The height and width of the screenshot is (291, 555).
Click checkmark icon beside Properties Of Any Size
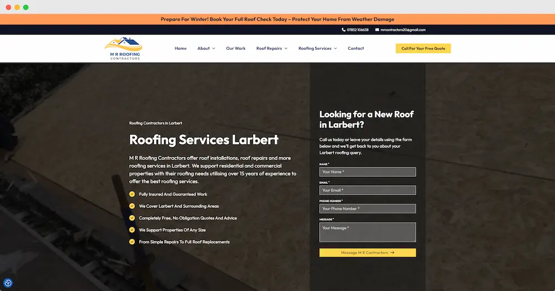click(x=132, y=230)
